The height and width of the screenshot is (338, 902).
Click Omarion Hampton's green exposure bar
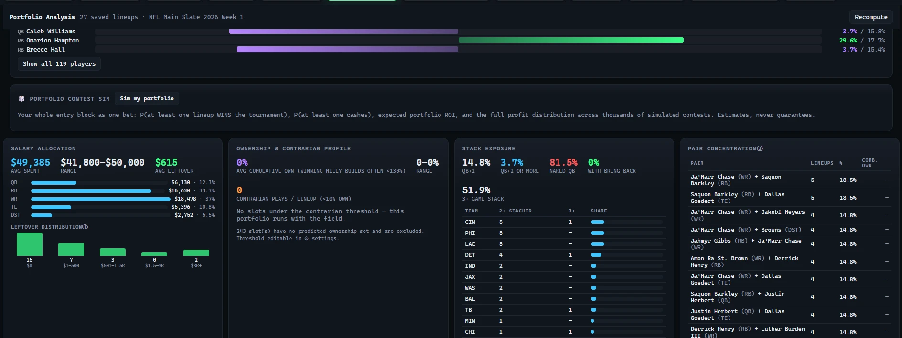pos(571,40)
